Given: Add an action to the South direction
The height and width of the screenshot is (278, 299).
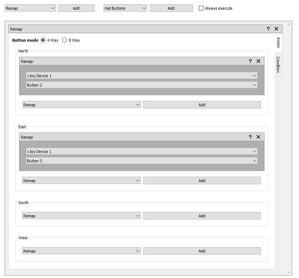Looking at the screenshot, I should click(202, 216).
